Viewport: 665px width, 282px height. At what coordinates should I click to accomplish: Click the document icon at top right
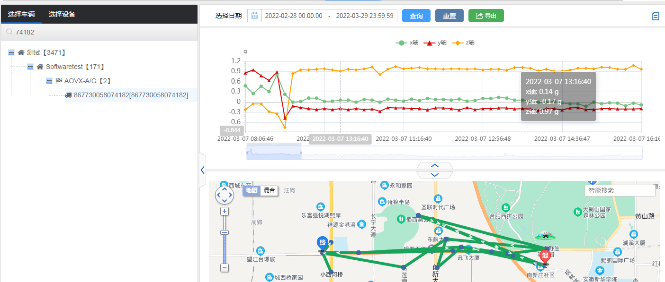point(656,16)
